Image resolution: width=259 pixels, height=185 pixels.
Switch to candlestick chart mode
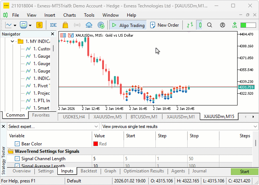pos(200,25)
